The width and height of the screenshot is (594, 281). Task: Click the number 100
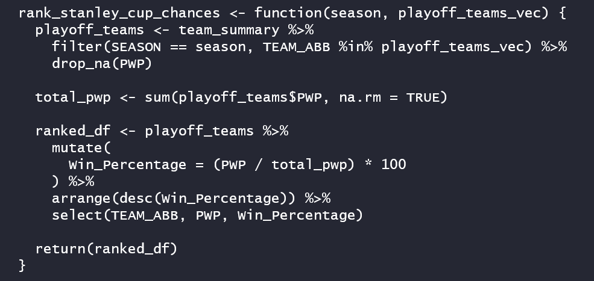pos(394,164)
